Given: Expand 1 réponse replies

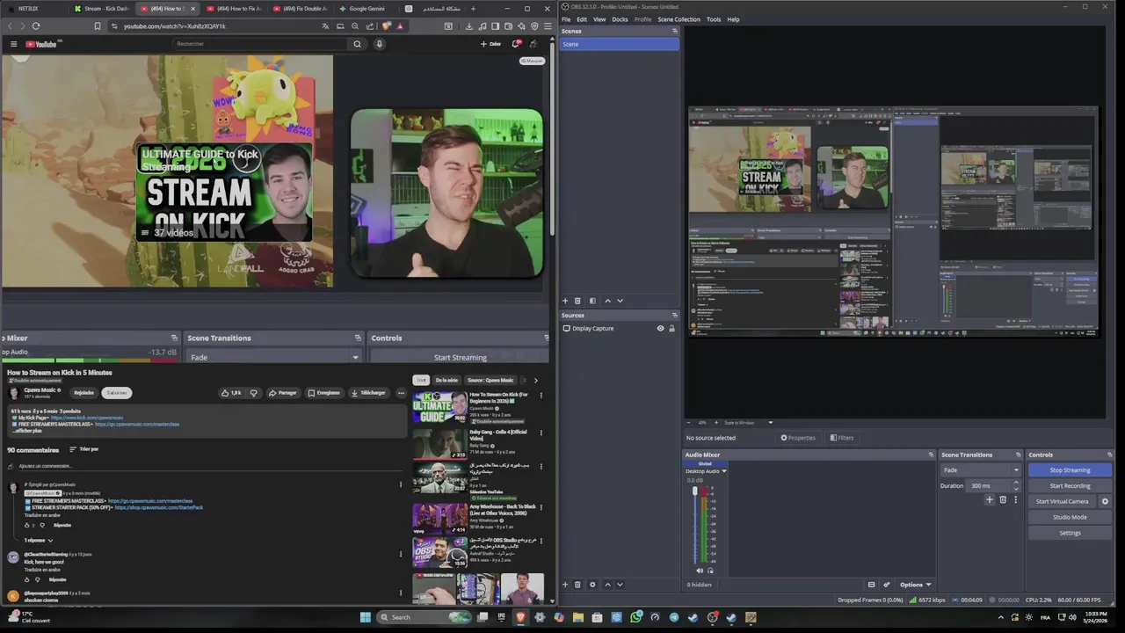Looking at the screenshot, I should click(x=39, y=540).
